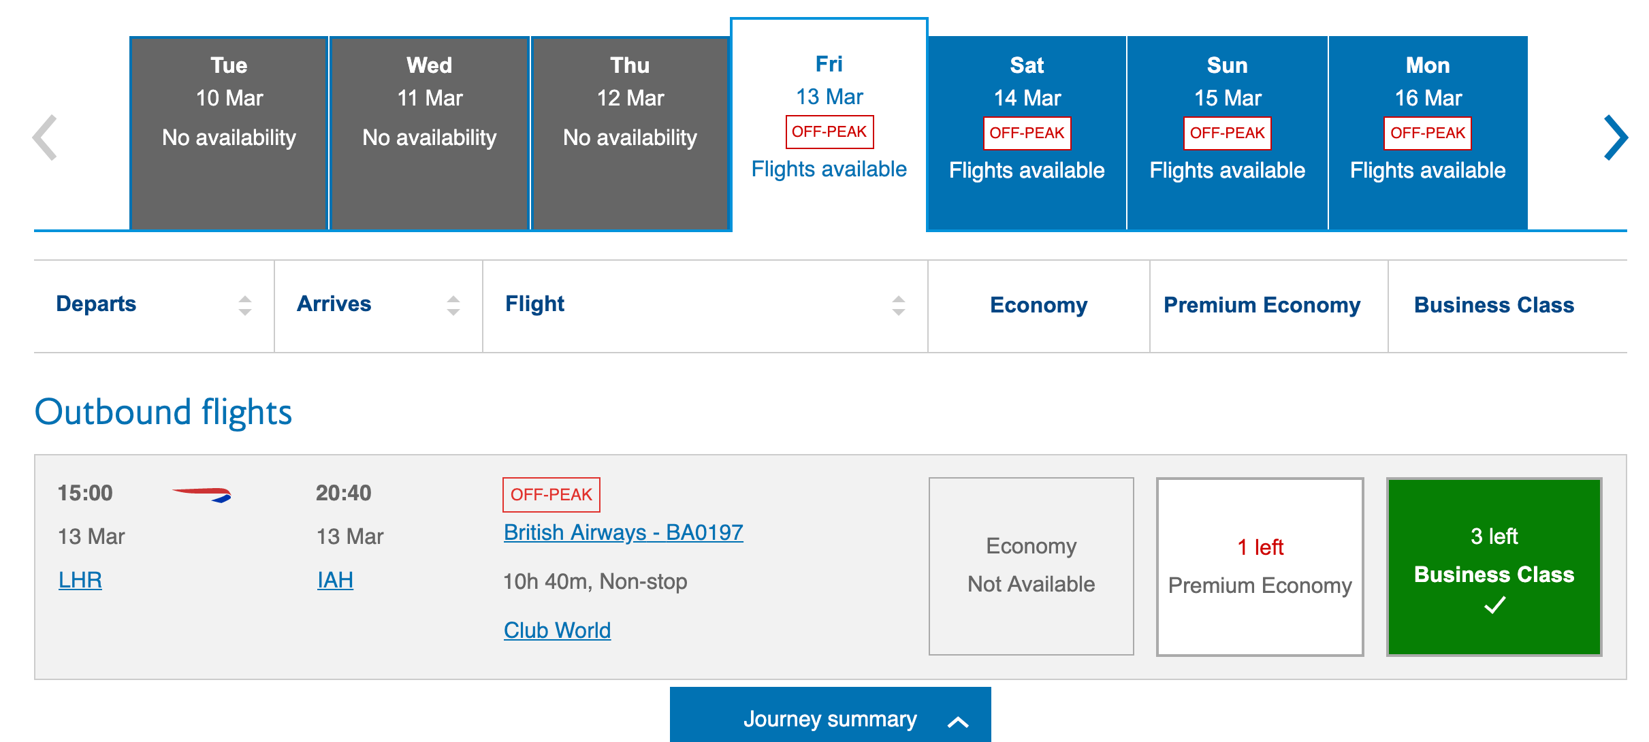The image size is (1649, 742).
Task: Sort flights by Departs column arrows
Action: click(245, 306)
